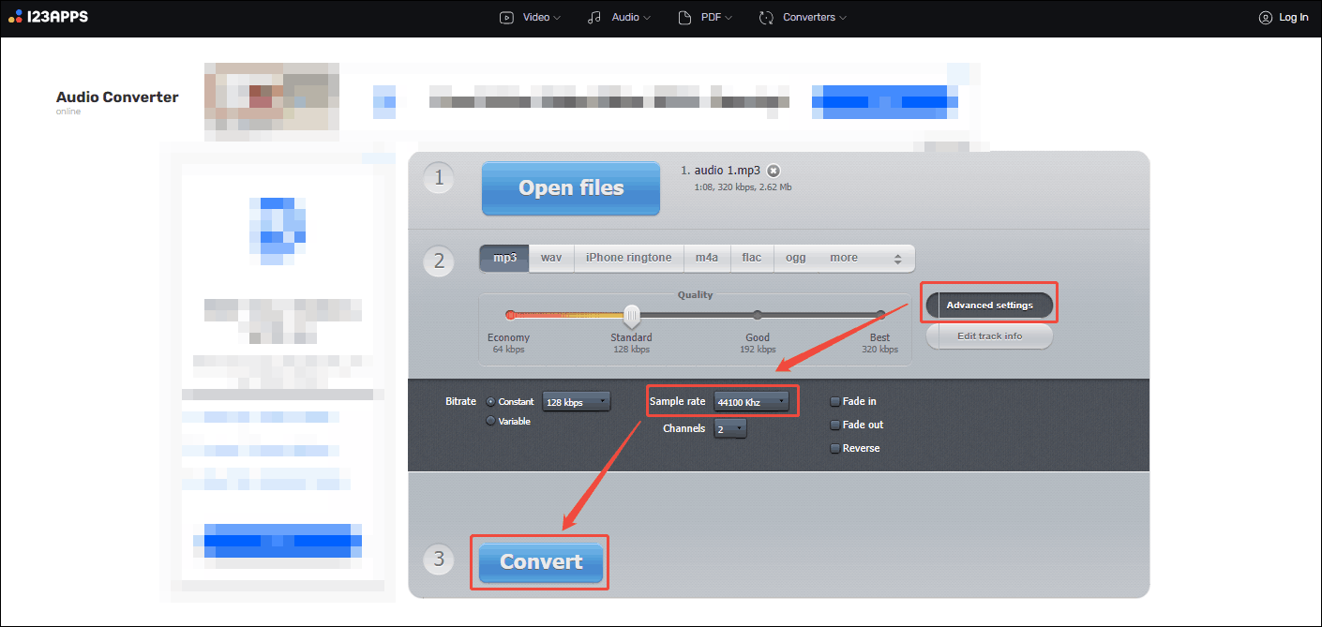Click the Audio Converter title
This screenshot has height=627, width=1322.
click(117, 97)
